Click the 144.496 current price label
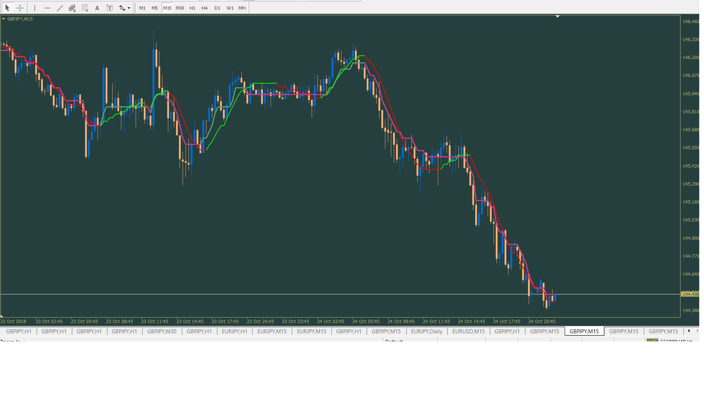 click(690, 294)
